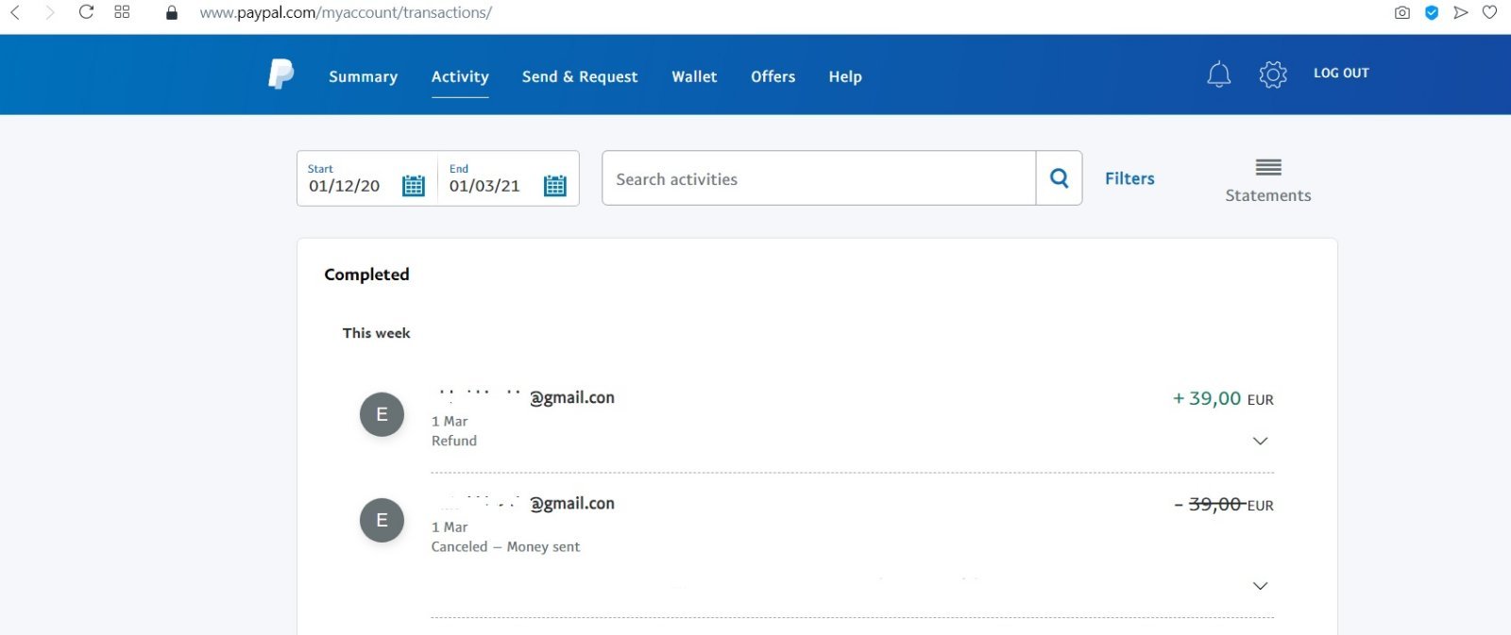
Task: Go to the Summary tab
Action: [363, 76]
